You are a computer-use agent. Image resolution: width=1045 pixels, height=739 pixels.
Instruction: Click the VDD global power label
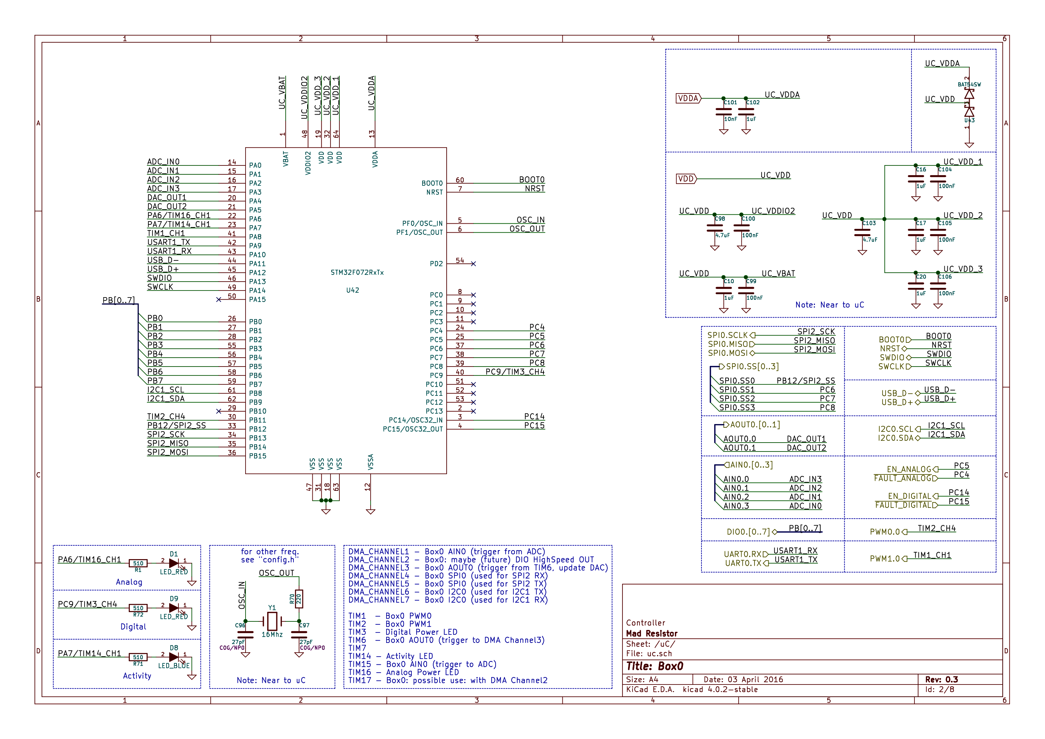tap(686, 179)
